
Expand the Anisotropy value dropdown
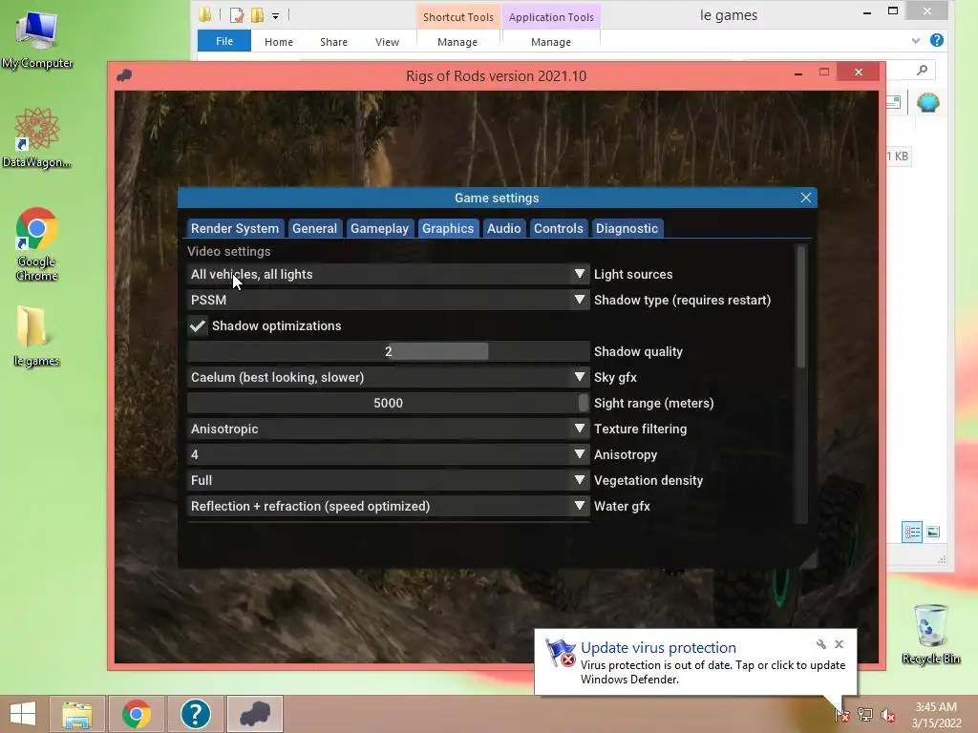coord(388,454)
